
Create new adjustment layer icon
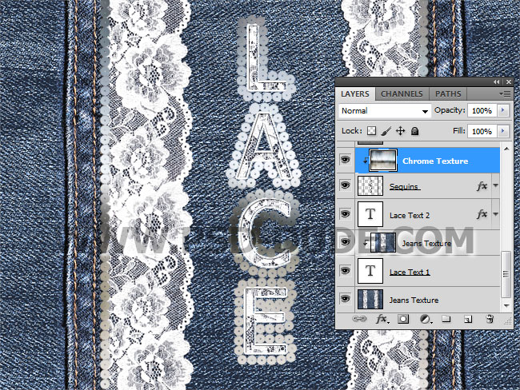(x=425, y=319)
